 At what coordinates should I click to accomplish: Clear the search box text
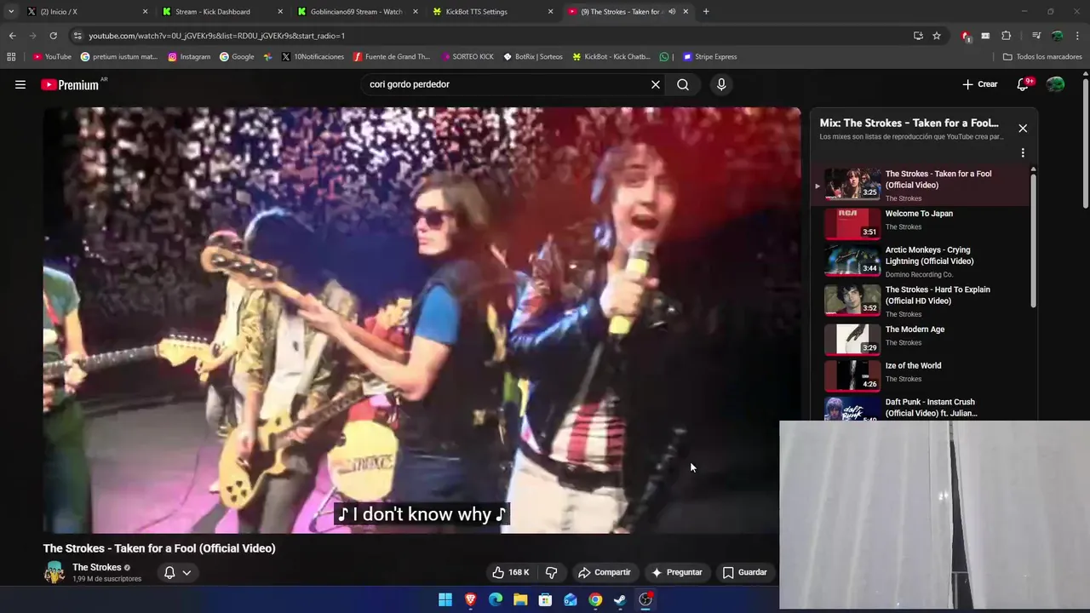click(x=656, y=84)
